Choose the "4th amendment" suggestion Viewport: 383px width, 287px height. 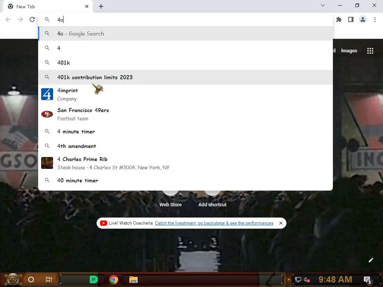(186, 146)
